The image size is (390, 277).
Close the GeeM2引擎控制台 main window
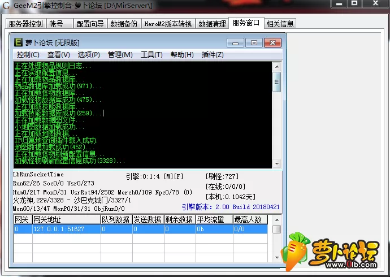[x=375, y=4]
